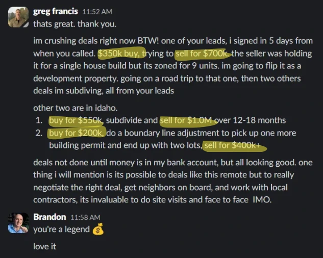Click the "other two are in idaho." line
Screen dimensions: 323x258
76,108
